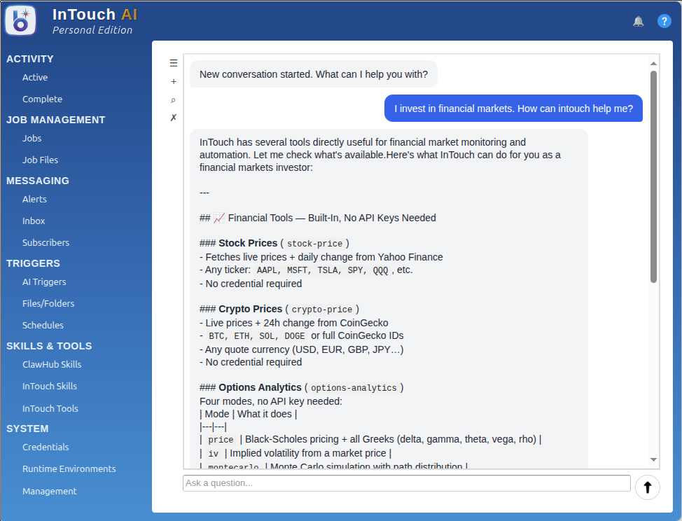Image resolution: width=682 pixels, height=521 pixels.
Task: Click the chat scrollbar down arrow
Action: click(653, 459)
